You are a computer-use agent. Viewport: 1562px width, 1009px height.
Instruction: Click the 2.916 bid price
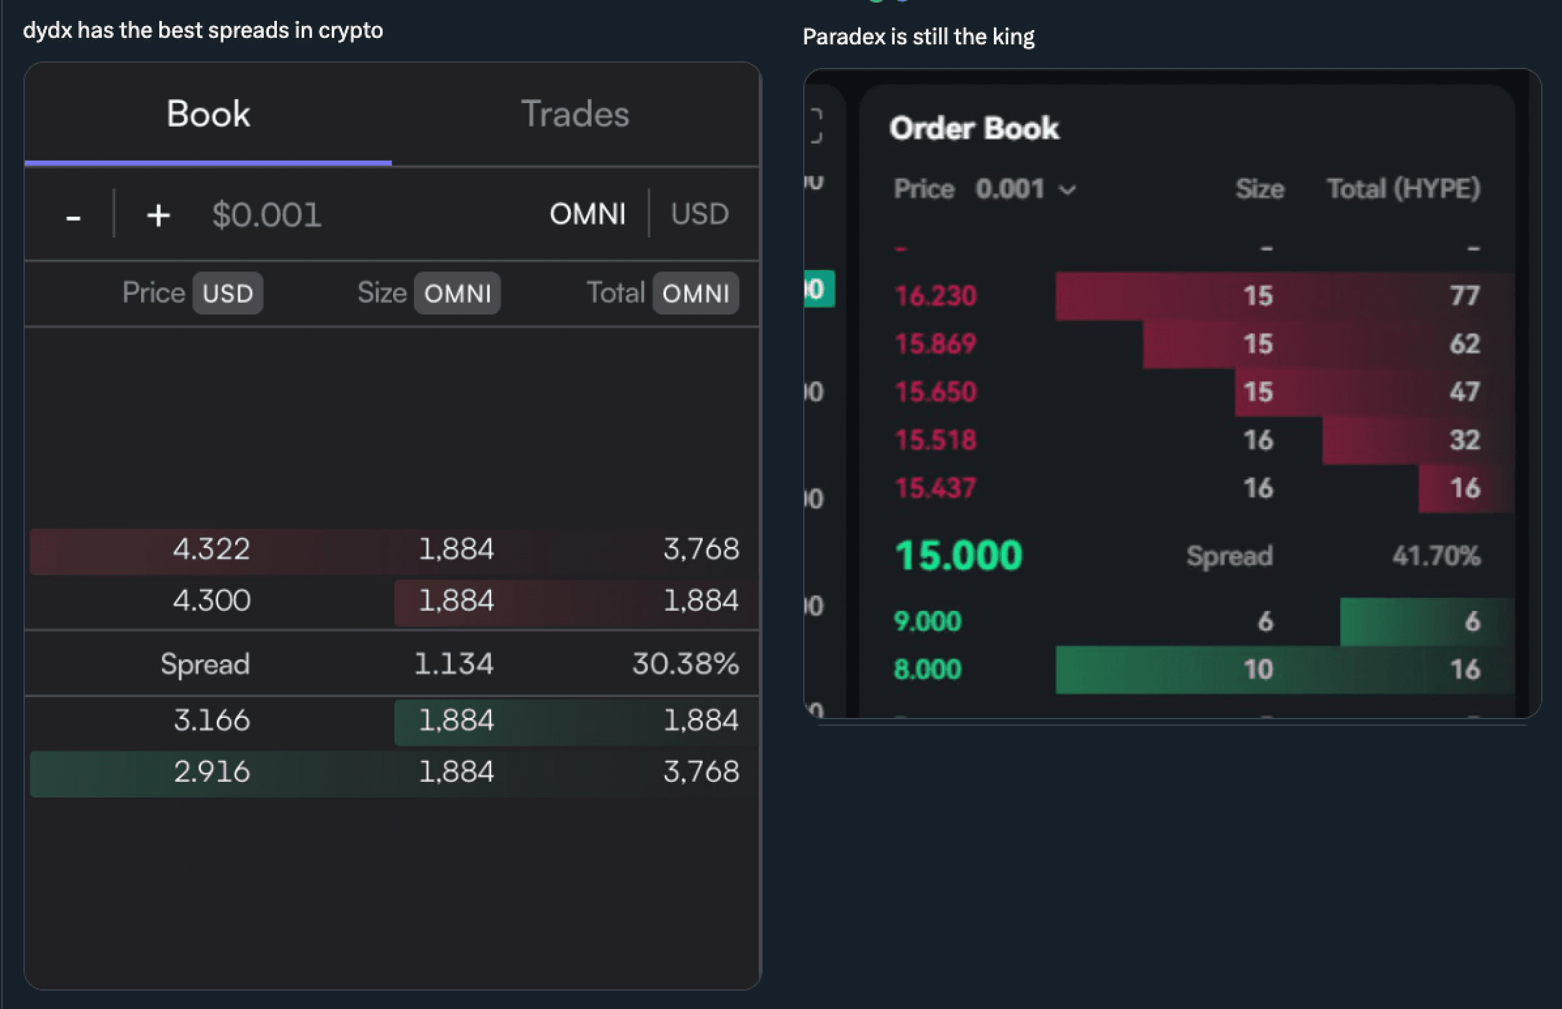coord(212,772)
